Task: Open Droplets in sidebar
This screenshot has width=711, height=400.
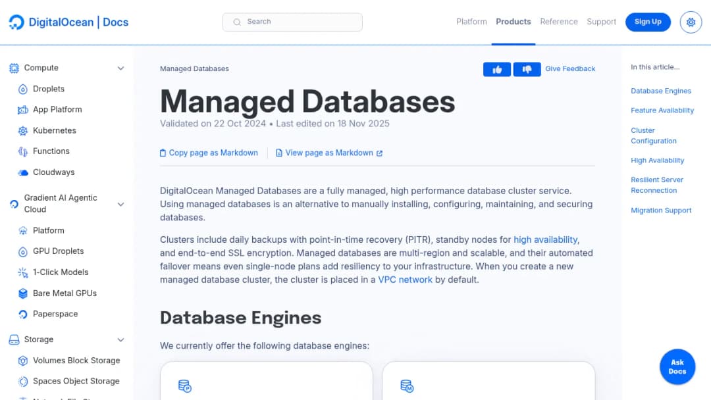Action: tap(49, 89)
